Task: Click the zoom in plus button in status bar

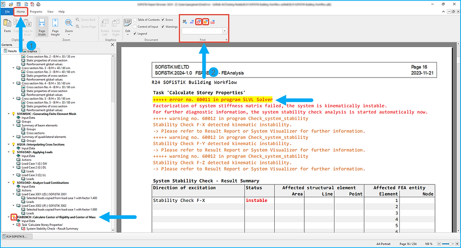Action: point(457,244)
